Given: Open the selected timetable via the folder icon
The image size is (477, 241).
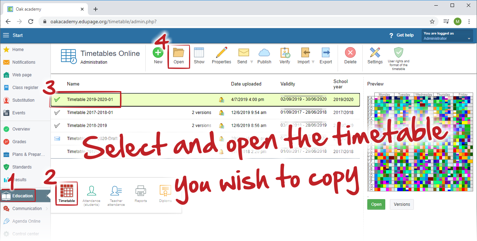Looking at the screenshot, I should click(x=179, y=53).
